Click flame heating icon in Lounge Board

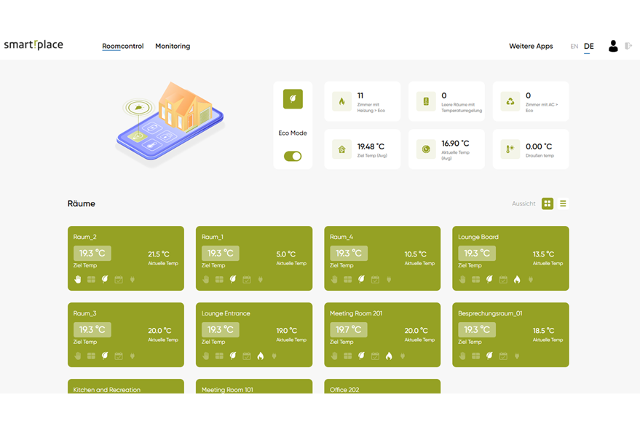pos(517,280)
